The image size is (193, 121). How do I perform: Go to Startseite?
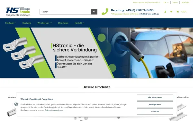[27, 23]
